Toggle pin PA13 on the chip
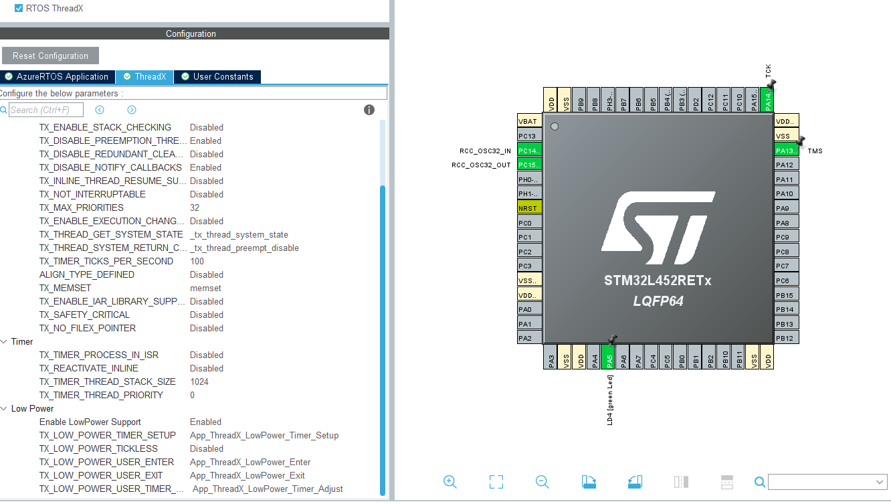891x504 pixels. pyautogui.click(x=786, y=150)
